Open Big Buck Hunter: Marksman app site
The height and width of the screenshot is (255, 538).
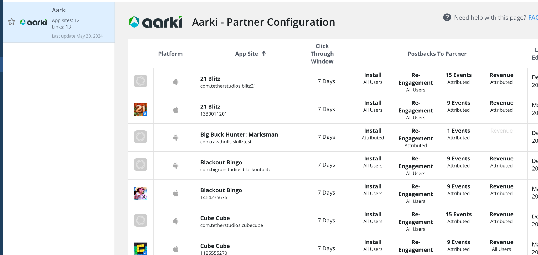coord(239,135)
